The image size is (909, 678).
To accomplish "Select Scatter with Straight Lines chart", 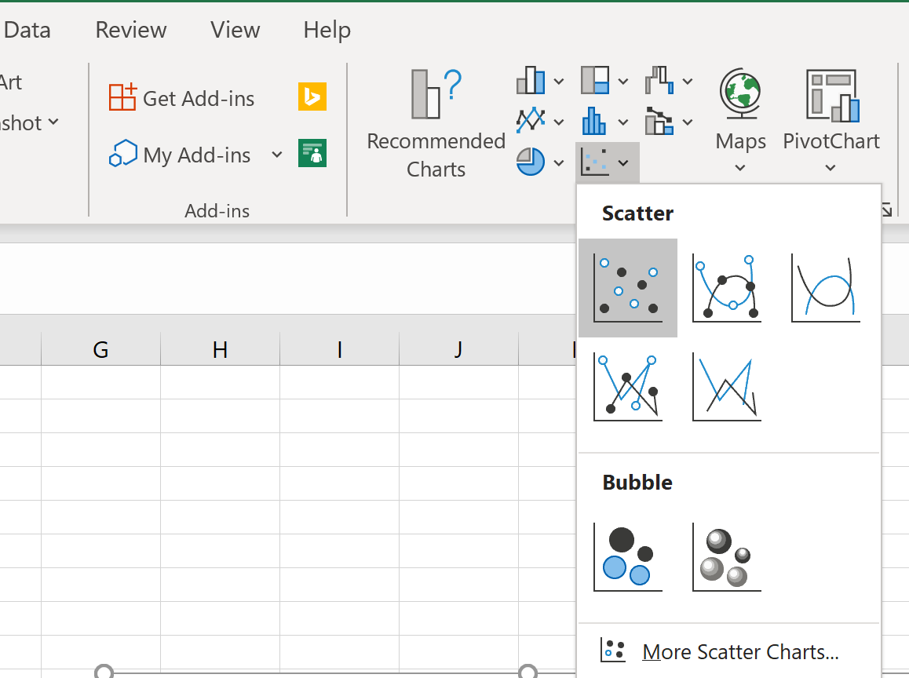I will (726, 387).
